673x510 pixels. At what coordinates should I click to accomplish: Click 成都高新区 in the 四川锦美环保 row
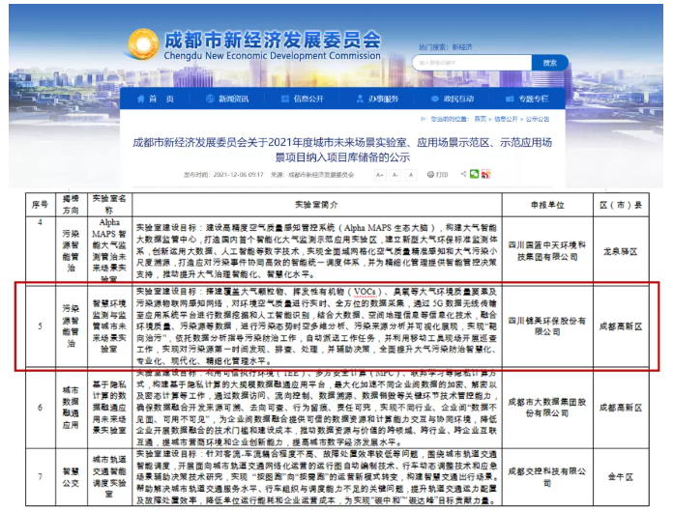point(621,326)
